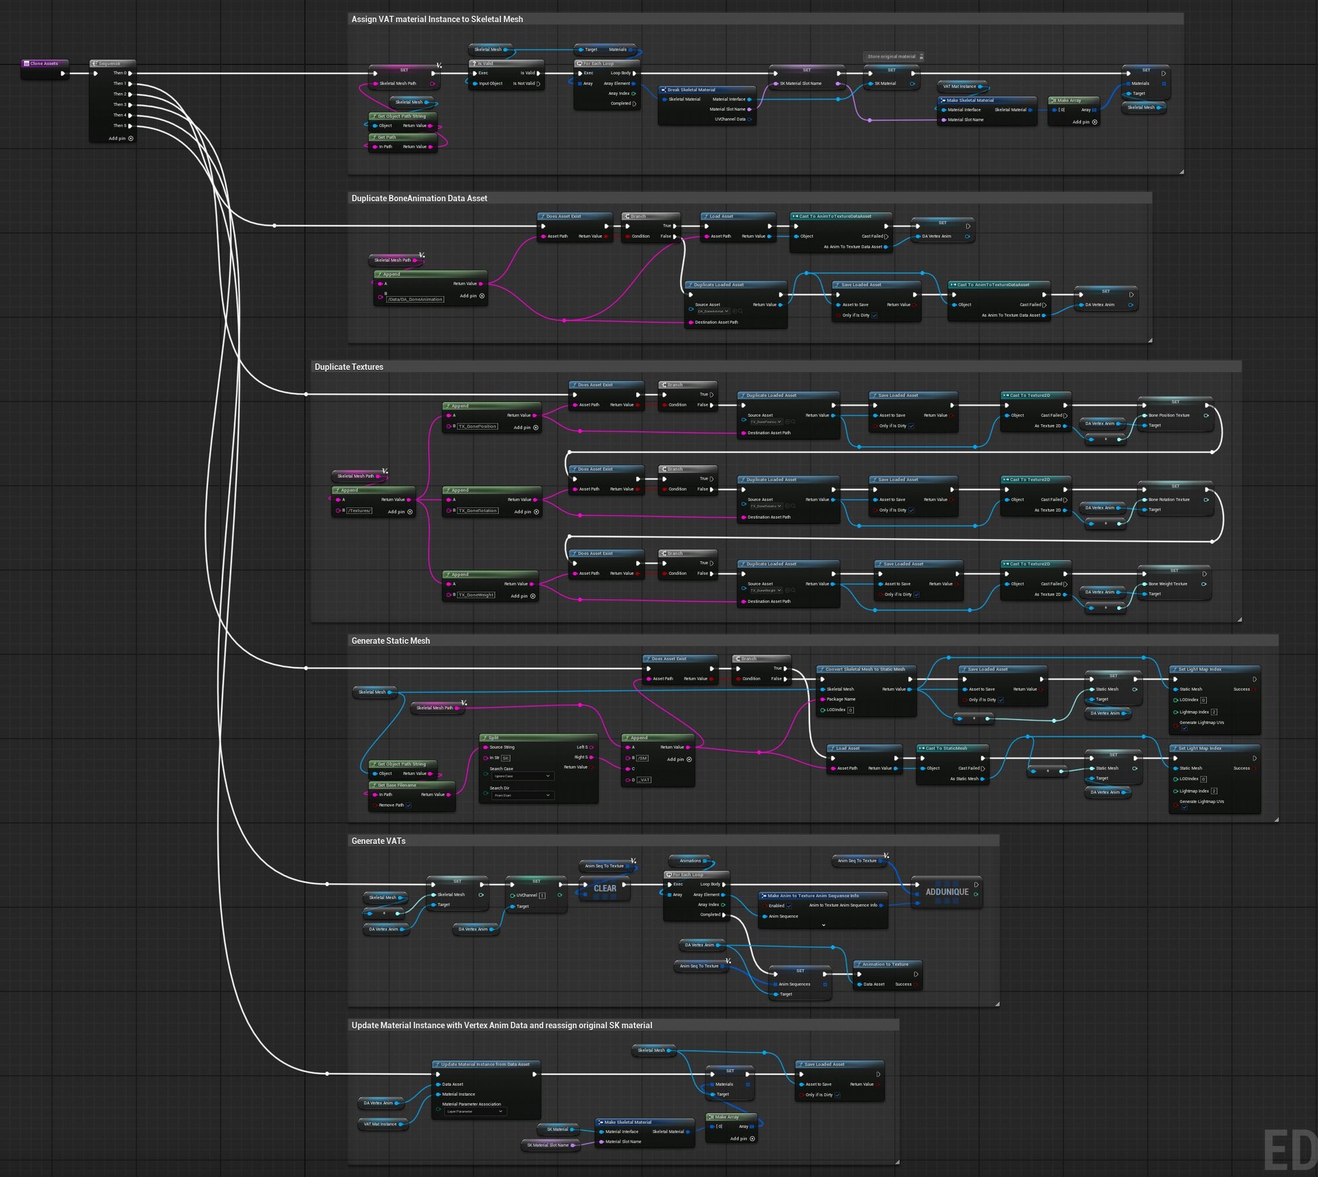Screen dimensions: 1318x1177
Task: Click the struct icon on Make Skeletal Material
Action: tap(945, 100)
